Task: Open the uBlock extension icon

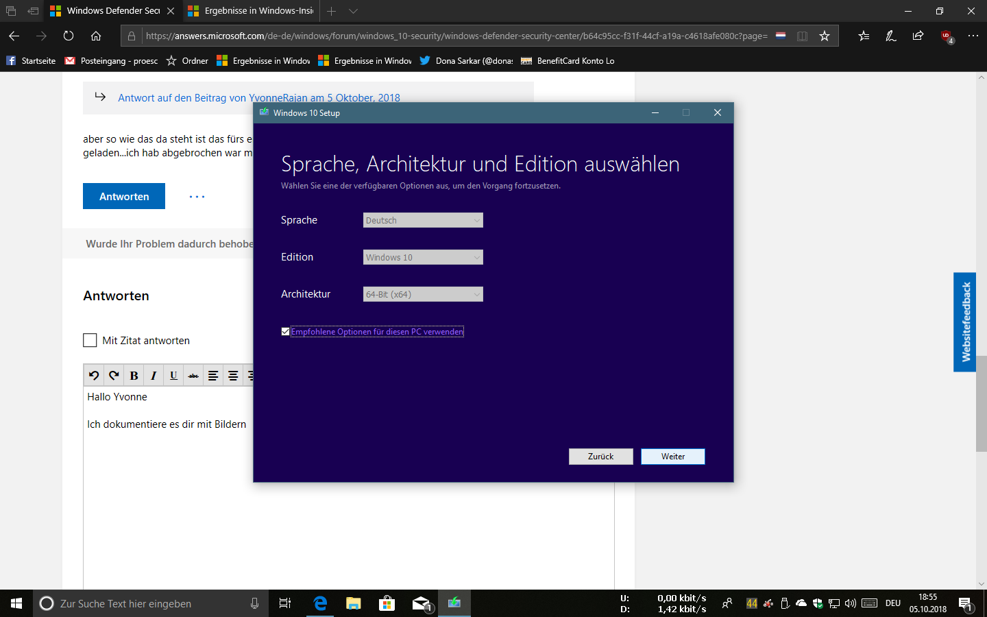Action: click(947, 36)
